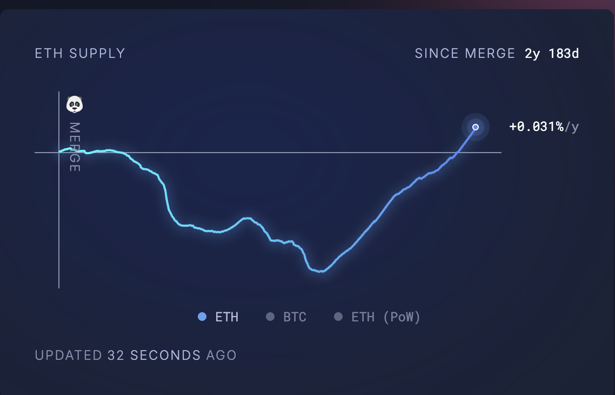Click the vertical MERGE marker label

(75, 147)
